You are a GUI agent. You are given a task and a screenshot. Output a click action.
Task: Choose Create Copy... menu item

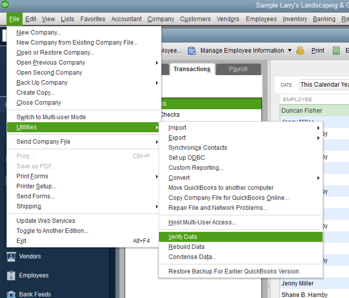tap(35, 93)
